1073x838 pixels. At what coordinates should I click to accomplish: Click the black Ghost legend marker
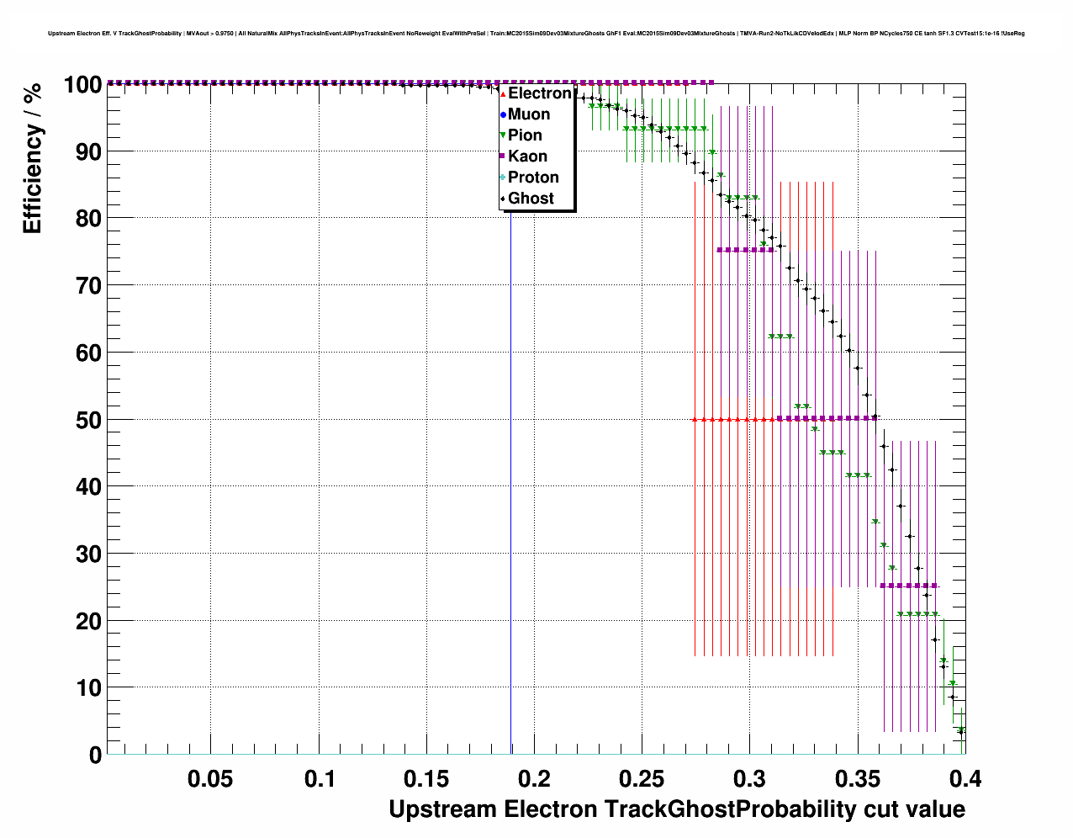pos(503,199)
